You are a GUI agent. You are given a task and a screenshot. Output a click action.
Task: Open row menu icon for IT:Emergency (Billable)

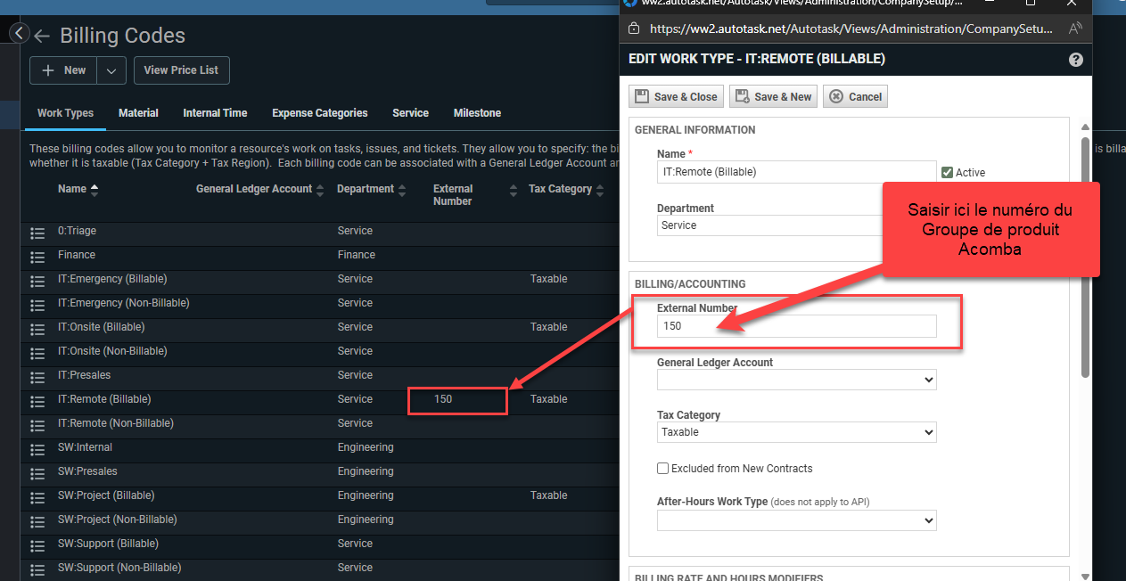point(37,281)
